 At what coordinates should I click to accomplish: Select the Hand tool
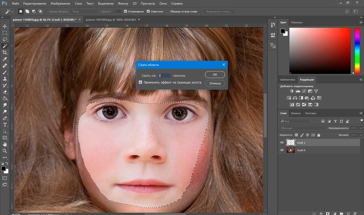coord(5,144)
